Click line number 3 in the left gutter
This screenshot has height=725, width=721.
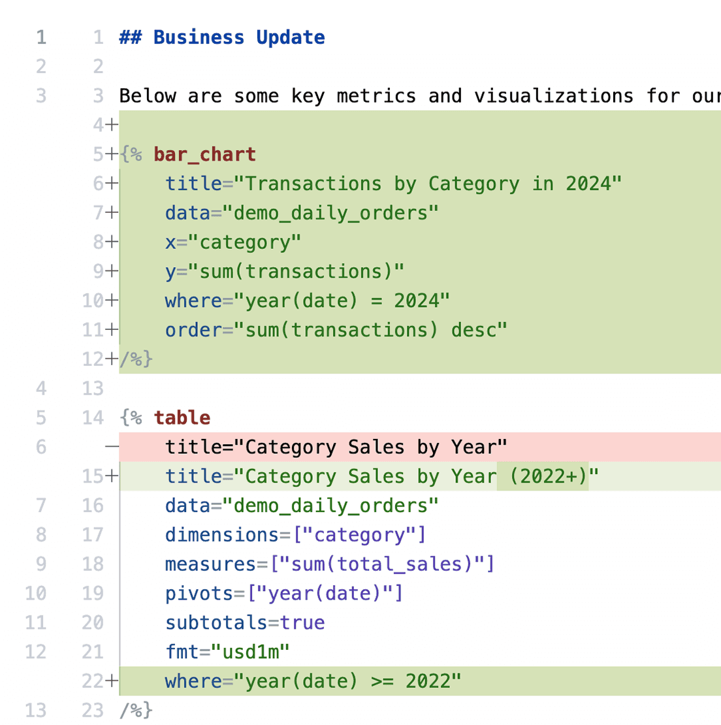point(40,95)
